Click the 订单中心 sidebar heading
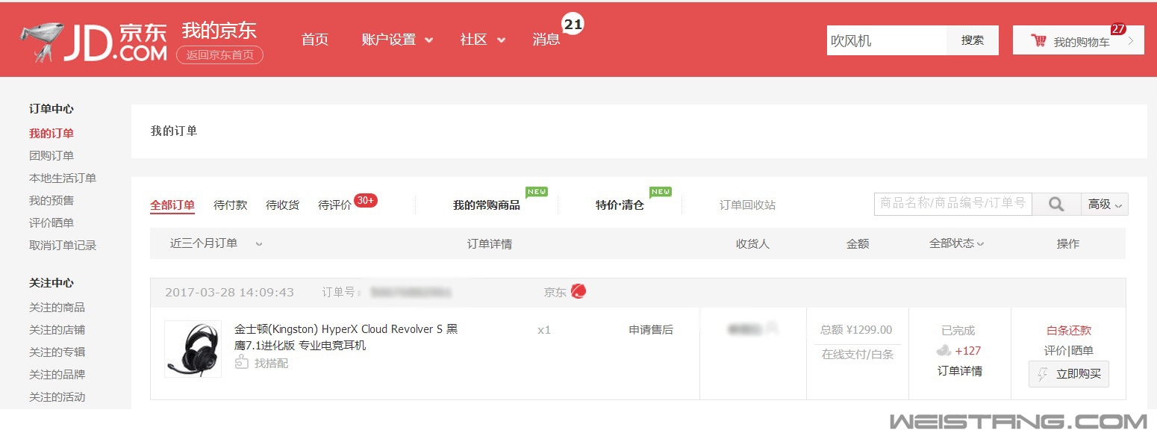 pos(52,109)
